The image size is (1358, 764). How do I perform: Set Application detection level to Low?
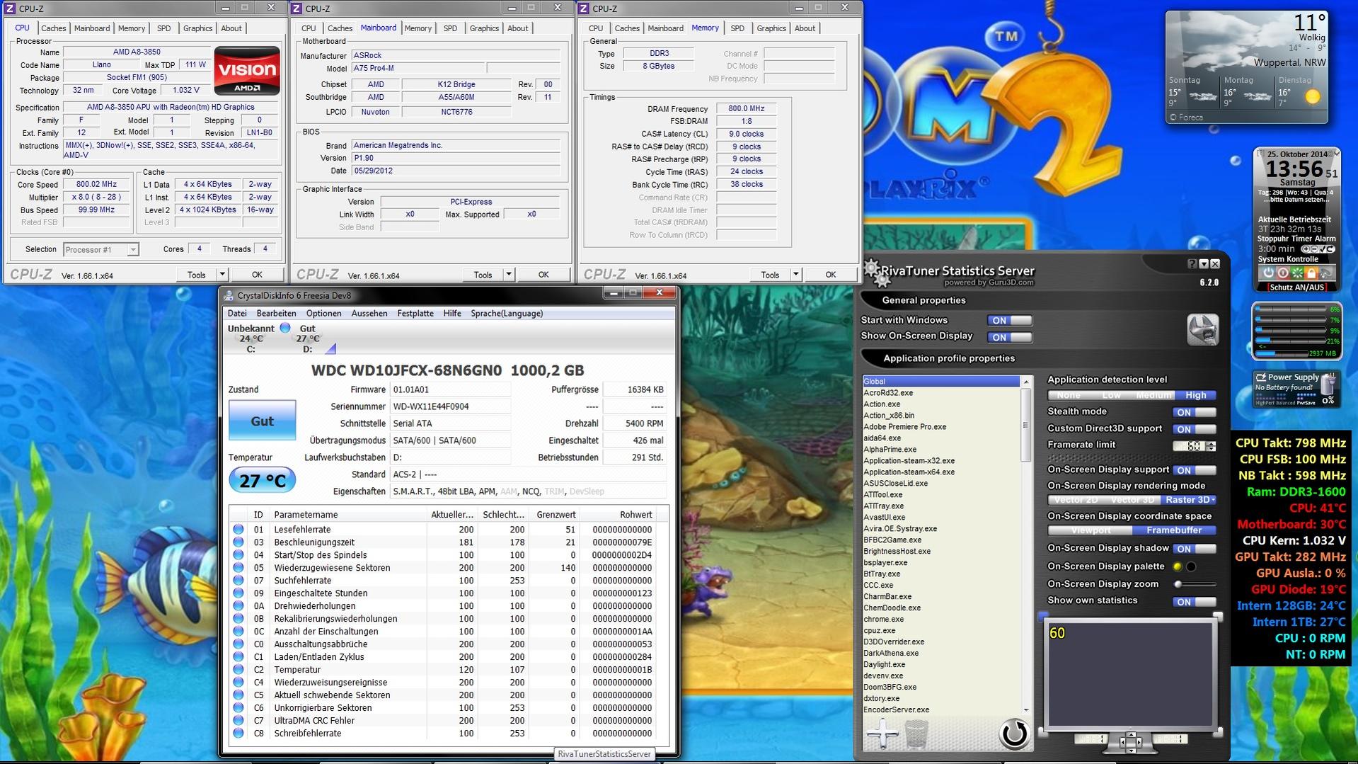click(1112, 395)
